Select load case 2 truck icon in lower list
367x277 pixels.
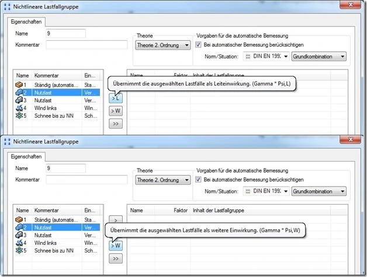(19, 227)
